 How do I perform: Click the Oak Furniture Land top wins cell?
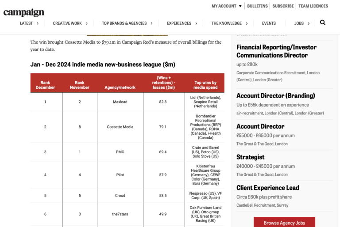click(x=205, y=214)
